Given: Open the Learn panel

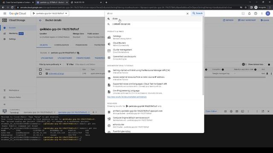Looking at the screenshot, I should (265, 20).
